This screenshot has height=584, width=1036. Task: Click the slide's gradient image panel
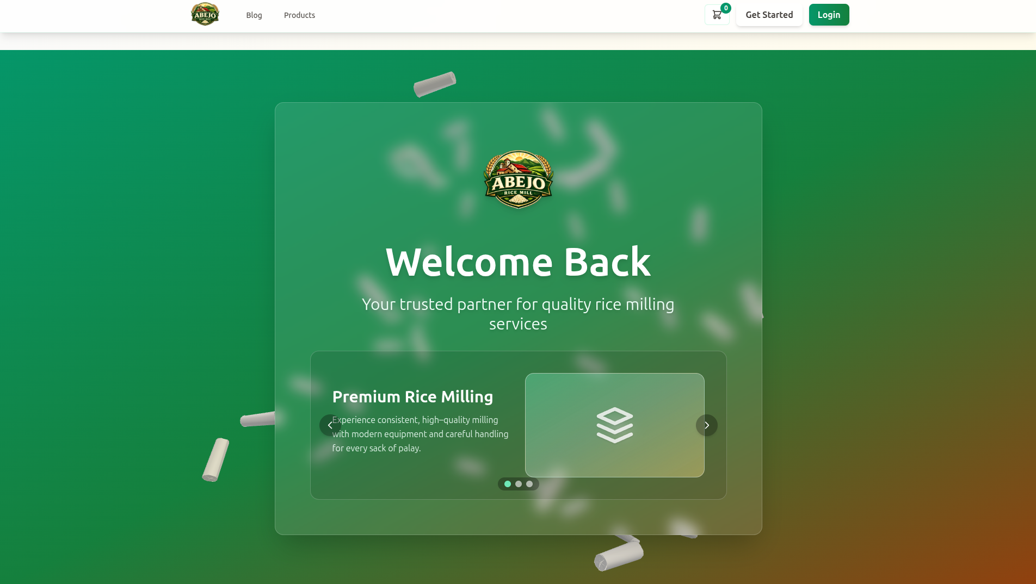[615, 425]
